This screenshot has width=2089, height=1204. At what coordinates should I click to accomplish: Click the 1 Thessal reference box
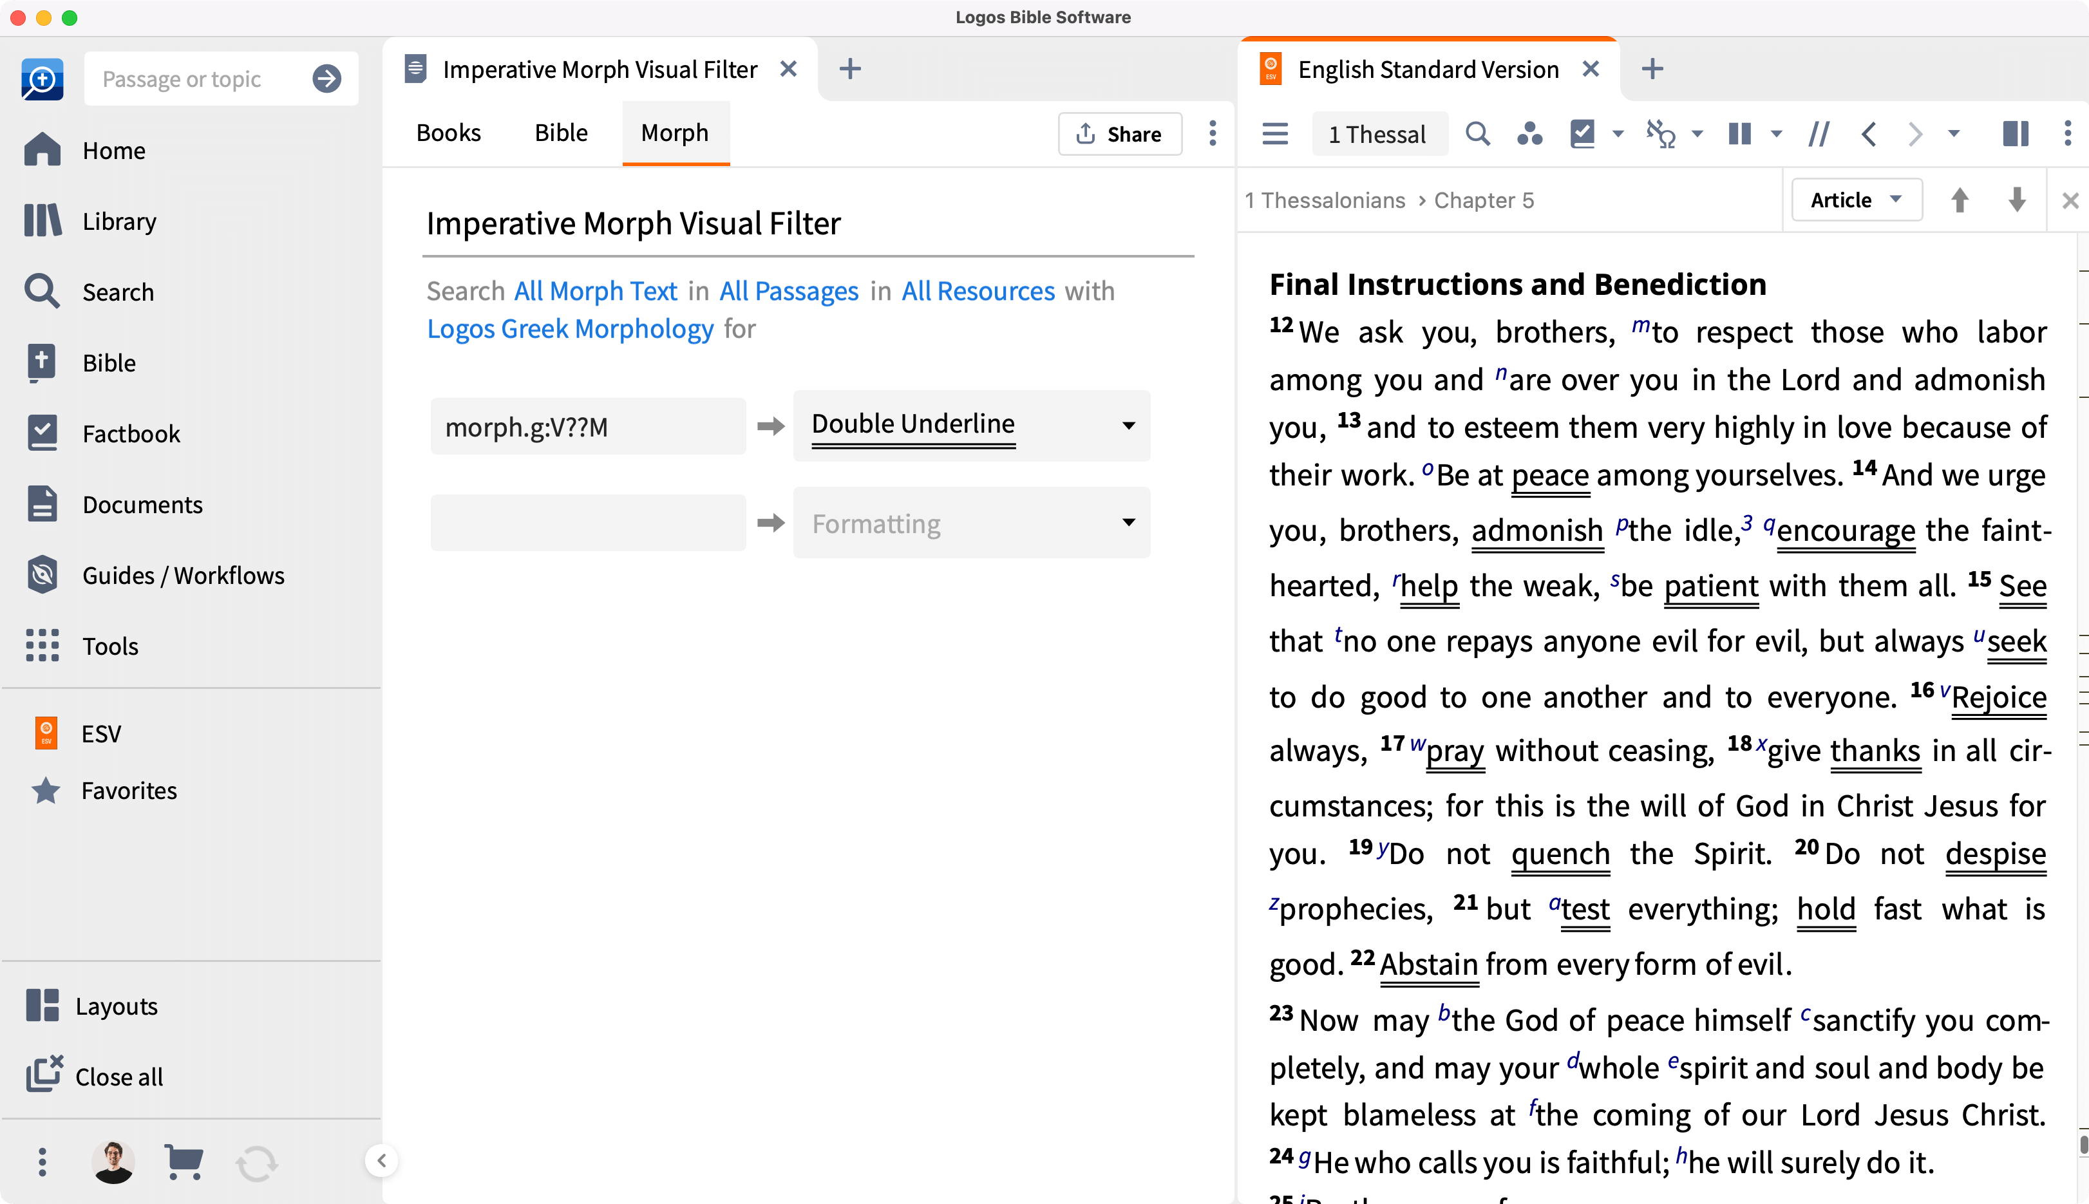(x=1379, y=133)
